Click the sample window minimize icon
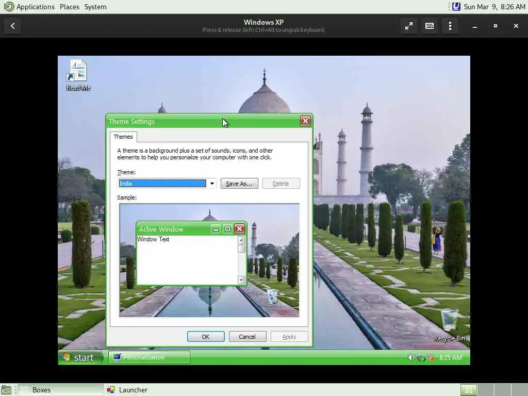Screen dimensions: 528x396 coord(216,229)
